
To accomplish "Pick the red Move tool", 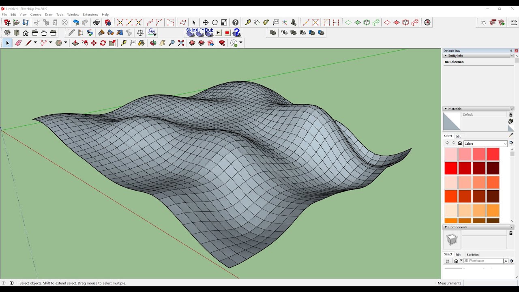I will (94, 43).
